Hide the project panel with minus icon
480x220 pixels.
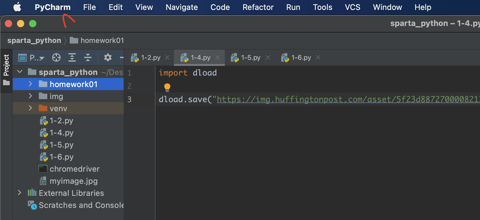point(122,57)
